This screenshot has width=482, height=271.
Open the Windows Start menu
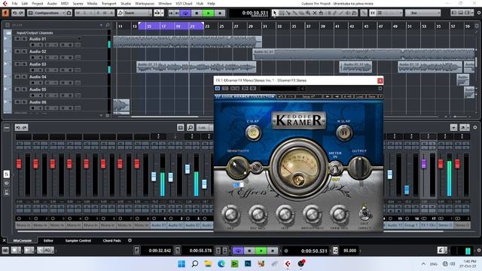point(182,263)
